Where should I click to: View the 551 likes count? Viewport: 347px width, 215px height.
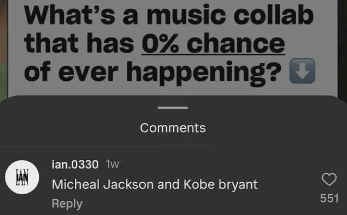pyautogui.click(x=330, y=198)
